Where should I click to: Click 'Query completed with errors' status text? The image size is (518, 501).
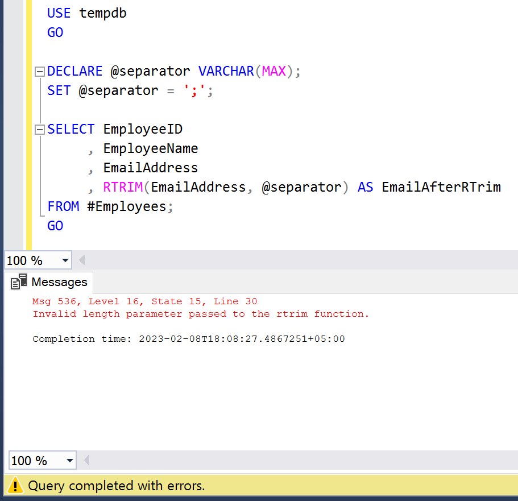coord(117,486)
